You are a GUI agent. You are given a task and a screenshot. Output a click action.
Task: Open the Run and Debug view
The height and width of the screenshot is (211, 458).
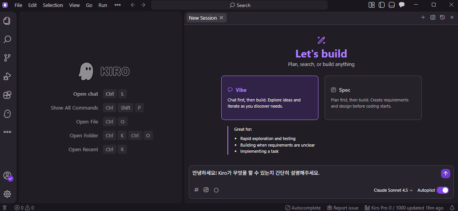tap(7, 76)
